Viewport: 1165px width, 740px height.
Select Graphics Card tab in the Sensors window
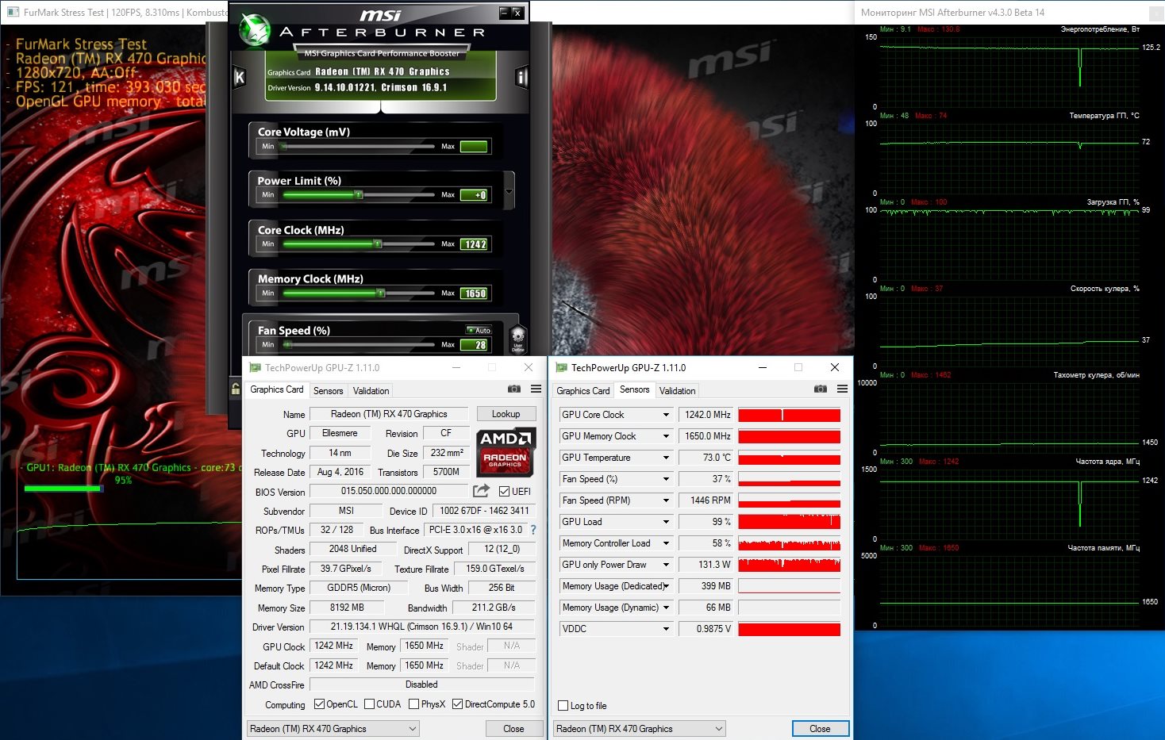[582, 391]
